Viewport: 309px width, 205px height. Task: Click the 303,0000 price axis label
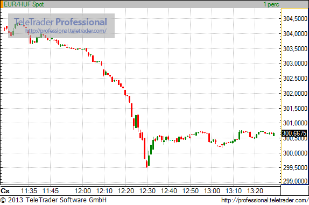pyautogui.click(x=295, y=63)
